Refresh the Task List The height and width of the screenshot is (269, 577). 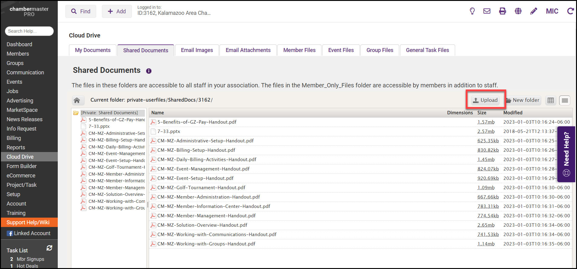[x=49, y=248]
